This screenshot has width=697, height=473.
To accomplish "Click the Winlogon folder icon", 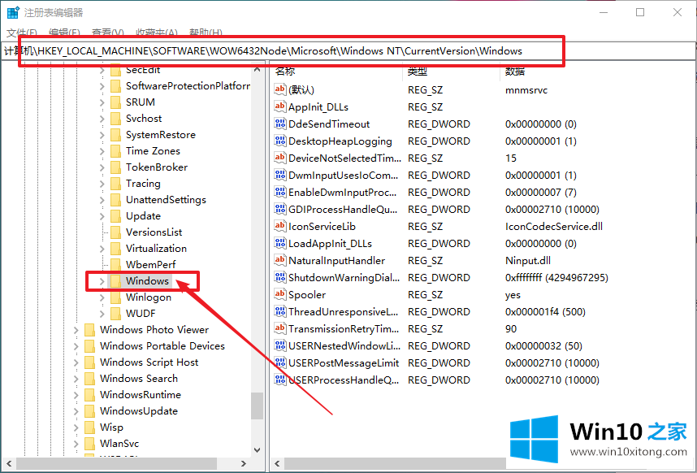I will pyautogui.click(x=115, y=297).
